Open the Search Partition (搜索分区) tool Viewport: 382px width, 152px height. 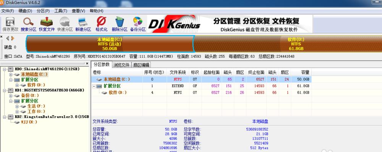tap(29, 24)
